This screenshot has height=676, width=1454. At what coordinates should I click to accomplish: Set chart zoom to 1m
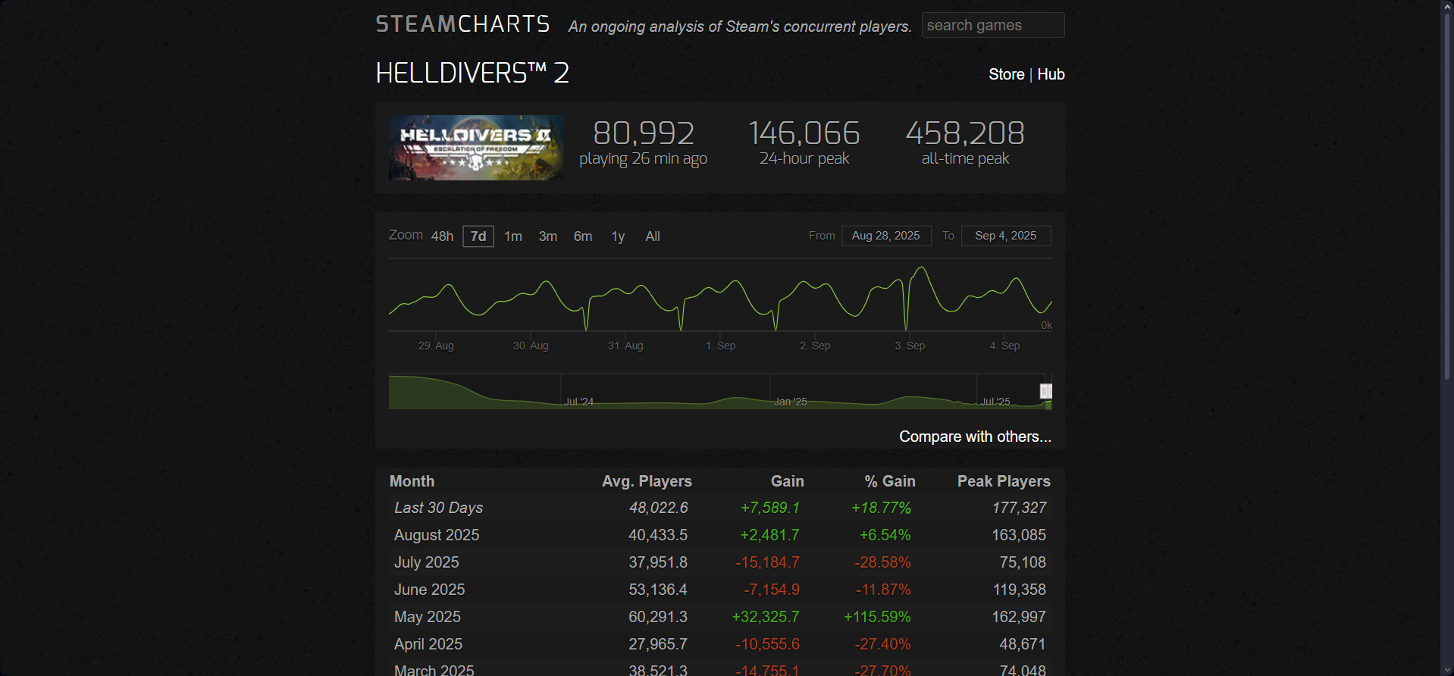coord(513,236)
